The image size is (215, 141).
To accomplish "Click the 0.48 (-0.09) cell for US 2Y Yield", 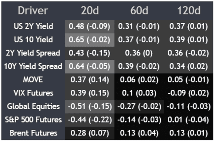I will tap(89, 26).
